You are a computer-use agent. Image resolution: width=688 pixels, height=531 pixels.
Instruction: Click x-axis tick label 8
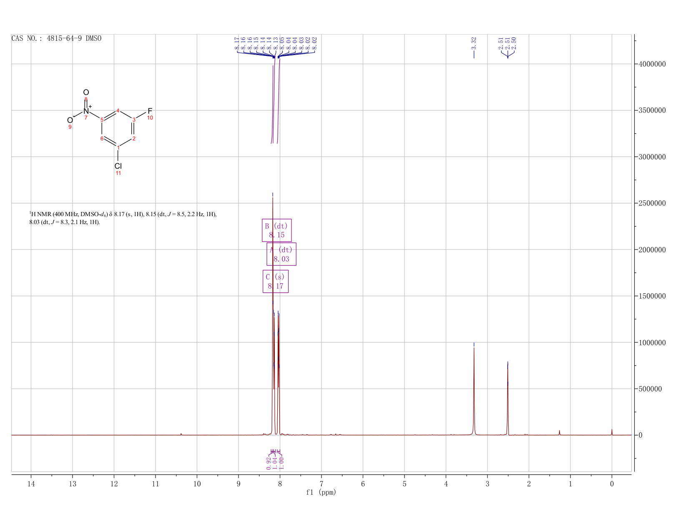280,484
